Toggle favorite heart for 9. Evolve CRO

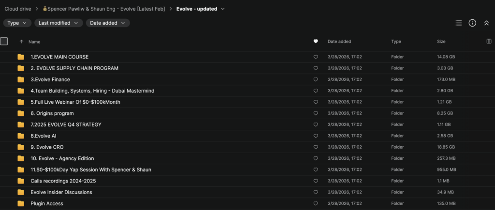(x=316, y=147)
